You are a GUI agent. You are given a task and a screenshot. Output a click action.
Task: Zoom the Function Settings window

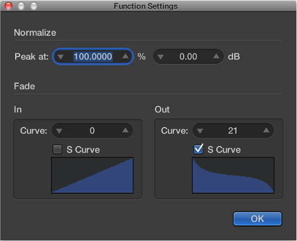pyautogui.click(x=34, y=5)
